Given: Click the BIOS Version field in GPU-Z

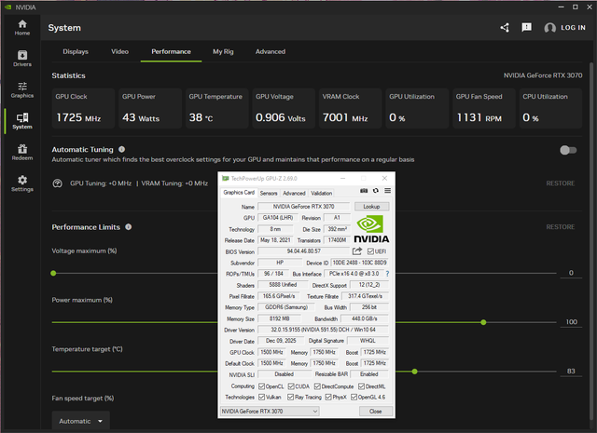Looking at the screenshot, I should pyautogui.click(x=303, y=251).
